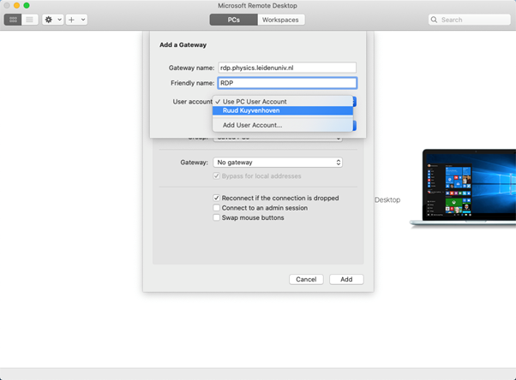The height and width of the screenshot is (380, 516).
Task: Switch to the Workspaces tab
Action: (x=280, y=19)
